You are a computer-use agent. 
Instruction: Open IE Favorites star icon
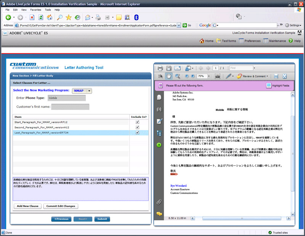pyautogui.click(x=69, y=18)
